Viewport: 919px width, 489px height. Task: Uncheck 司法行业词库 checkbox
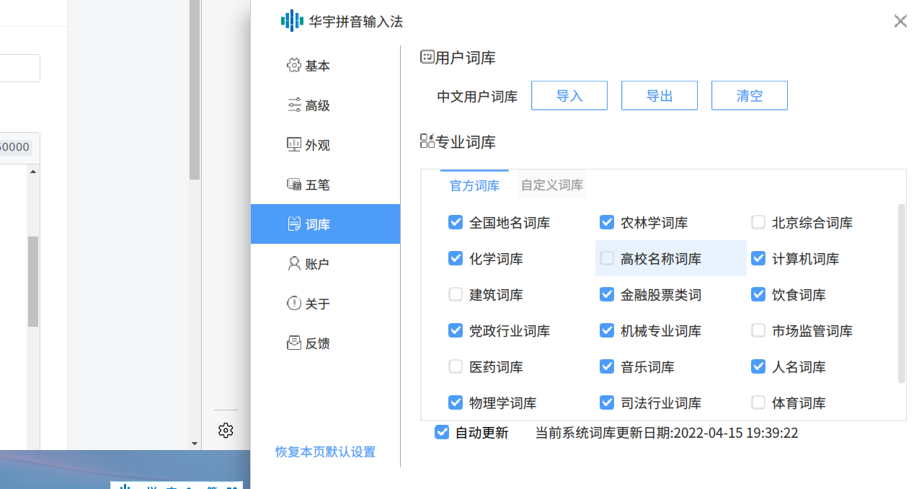point(607,402)
